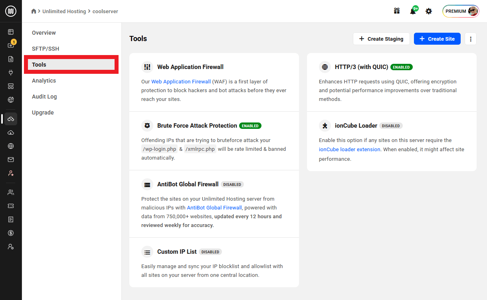The image size is (487, 300).
Task: Click the /wp-login.php code text
Action: click(160, 149)
